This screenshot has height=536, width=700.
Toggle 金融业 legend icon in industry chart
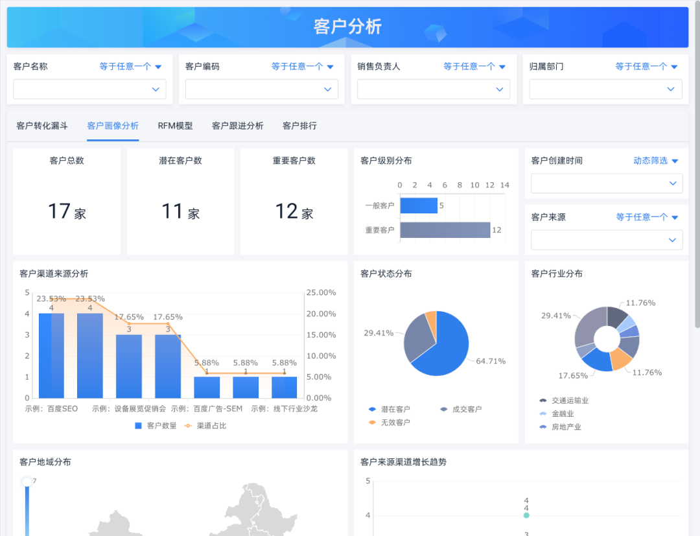(542, 414)
